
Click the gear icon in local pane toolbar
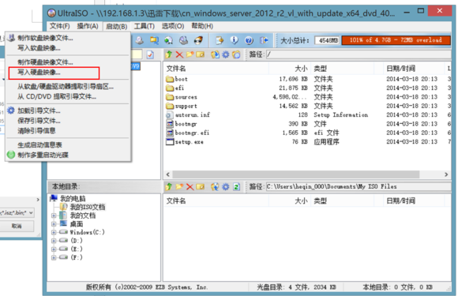pos(226,187)
